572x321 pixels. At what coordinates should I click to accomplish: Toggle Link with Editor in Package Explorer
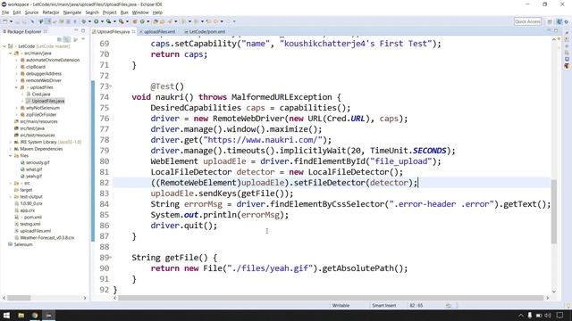[67, 39]
